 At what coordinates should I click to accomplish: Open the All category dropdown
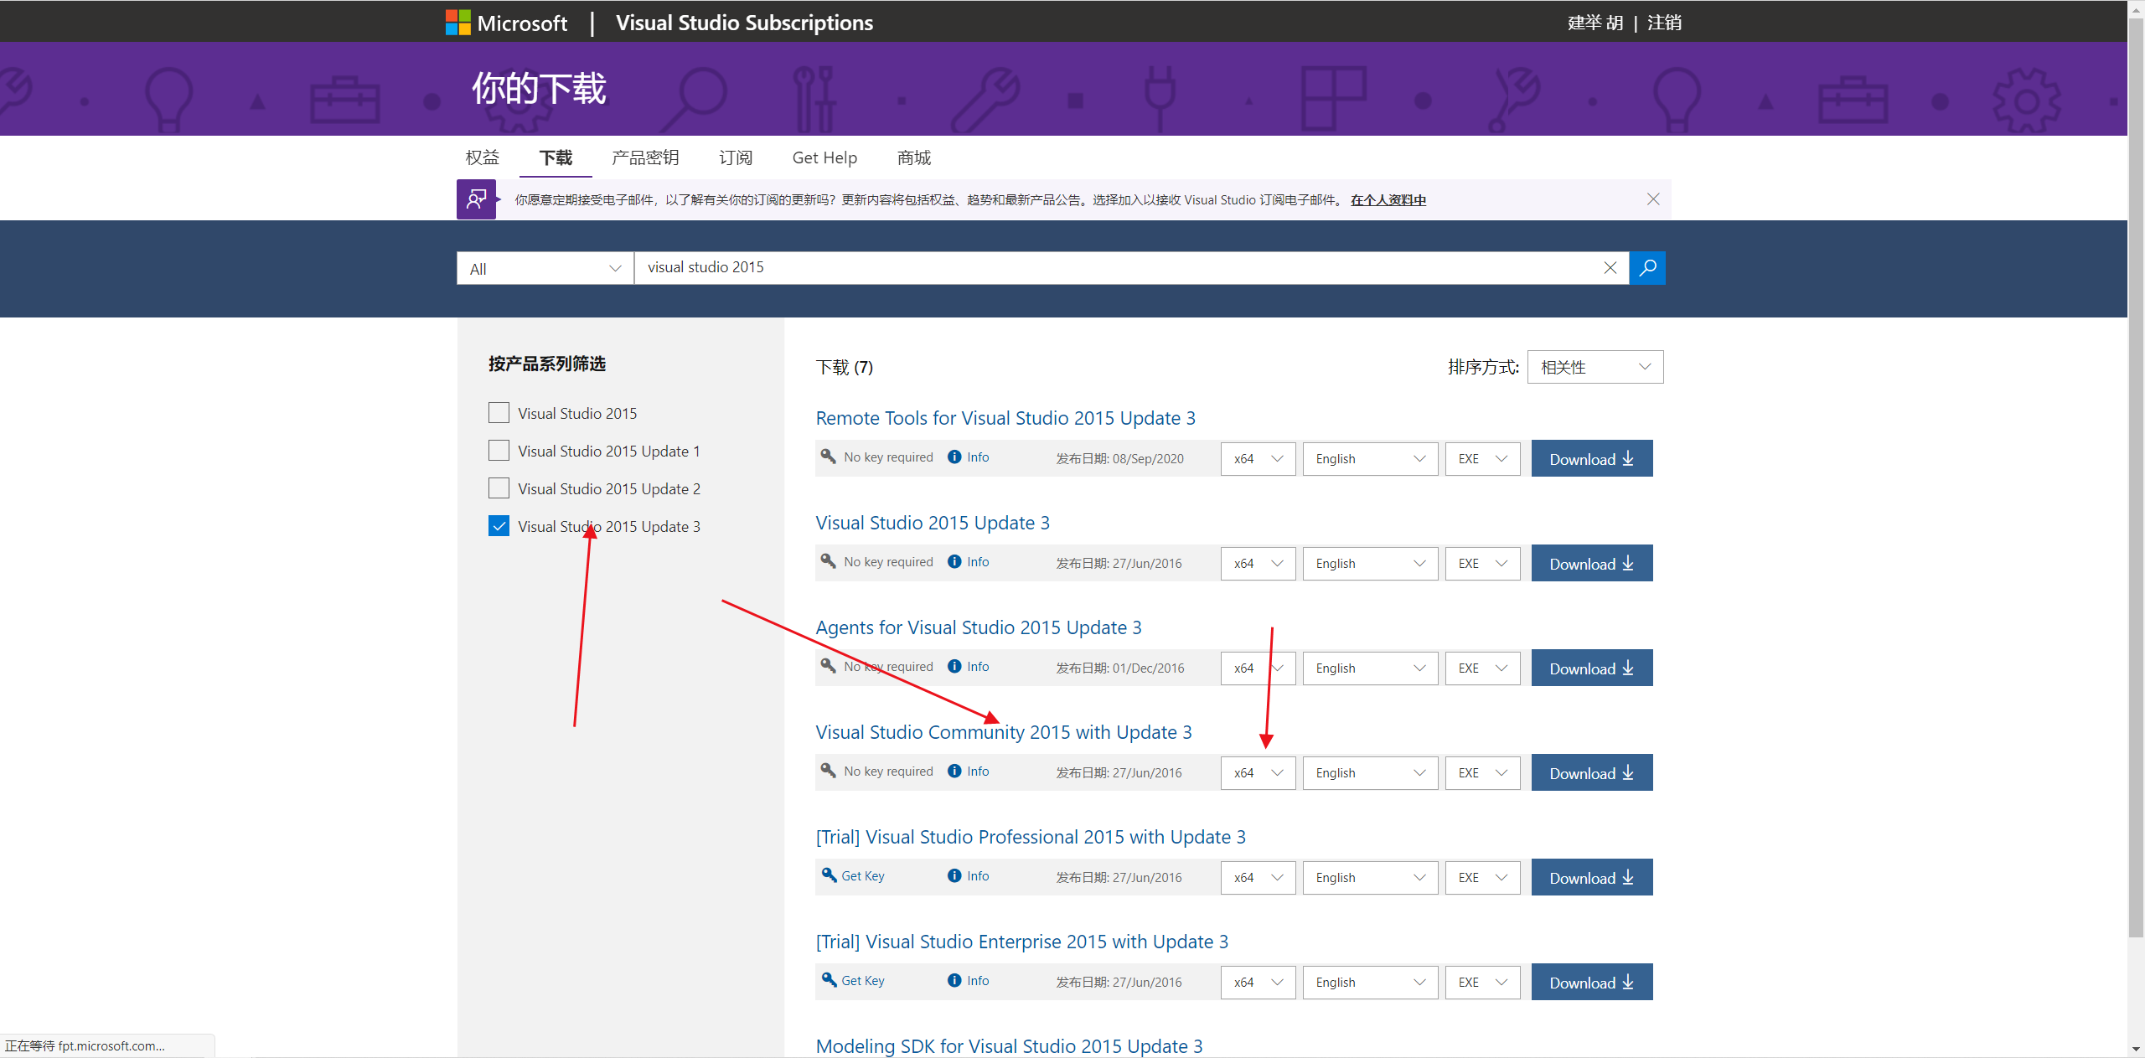(x=545, y=269)
